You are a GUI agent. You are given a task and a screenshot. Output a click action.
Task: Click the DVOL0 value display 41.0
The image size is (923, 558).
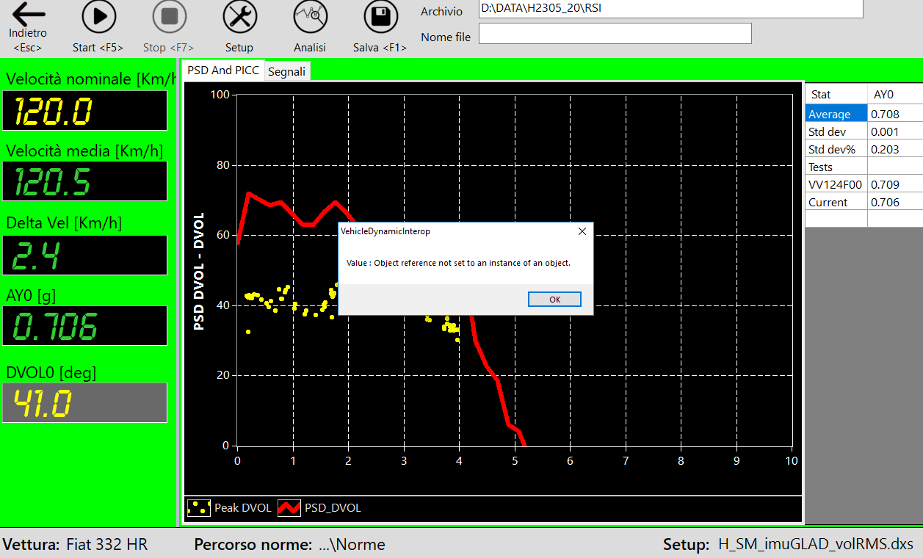(85, 403)
